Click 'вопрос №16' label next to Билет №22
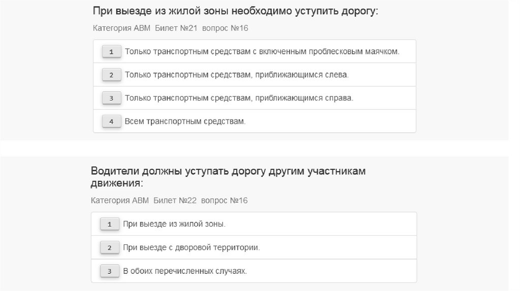 click(224, 201)
